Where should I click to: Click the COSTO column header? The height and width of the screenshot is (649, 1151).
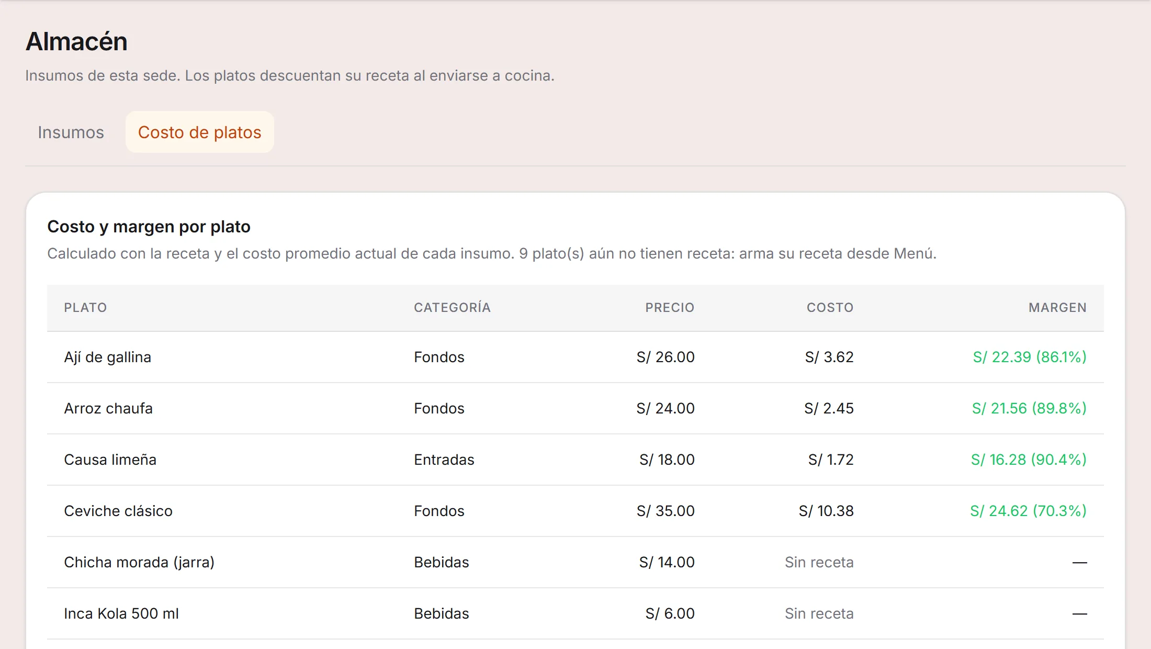[x=830, y=308]
